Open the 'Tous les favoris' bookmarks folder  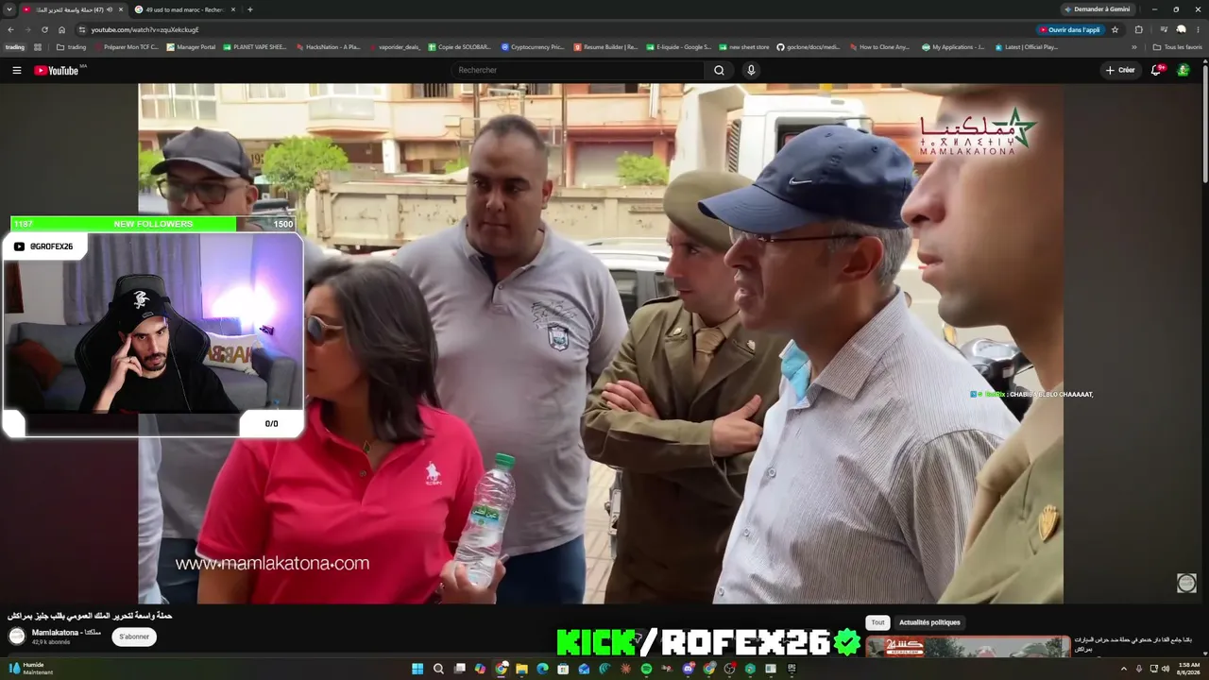(1177, 47)
